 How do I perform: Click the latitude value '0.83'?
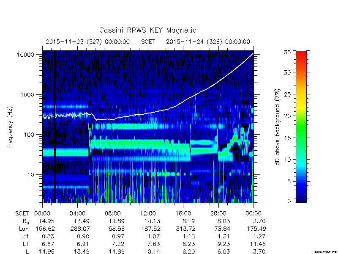point(49,236)
